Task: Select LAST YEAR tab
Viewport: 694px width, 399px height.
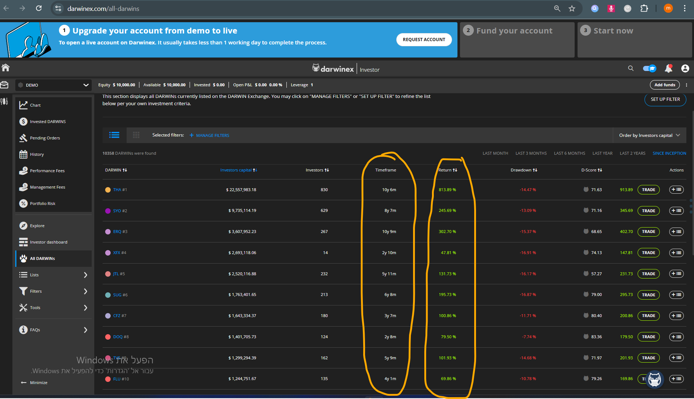Action: pyautogui.click(x=602, y=153)
